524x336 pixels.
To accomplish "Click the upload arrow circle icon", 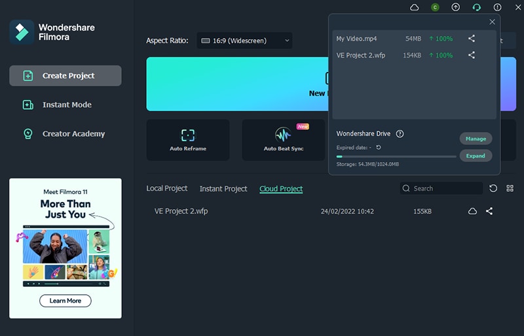I will pos(456,7).
